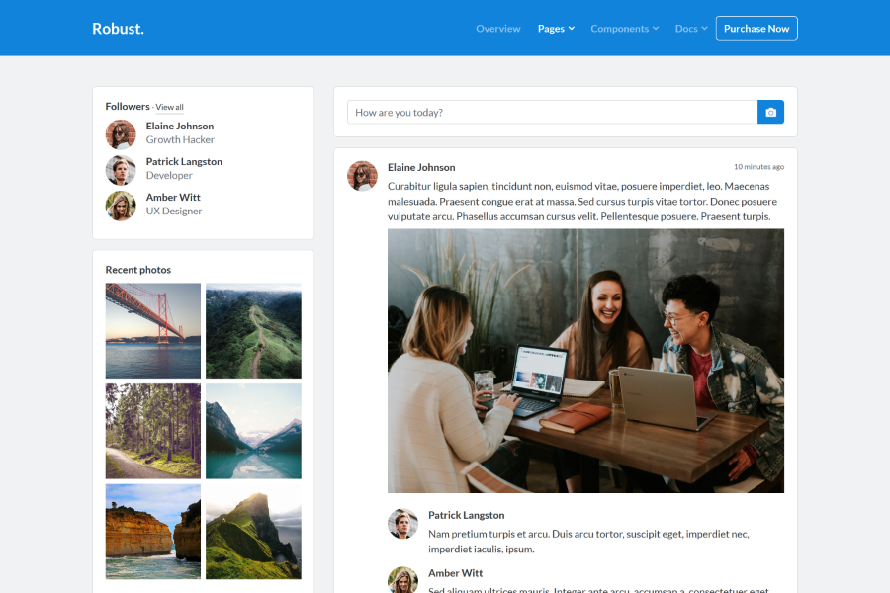Click Amber Witt's avatar in the comments
Screen dimensions: 890x593
402,580
